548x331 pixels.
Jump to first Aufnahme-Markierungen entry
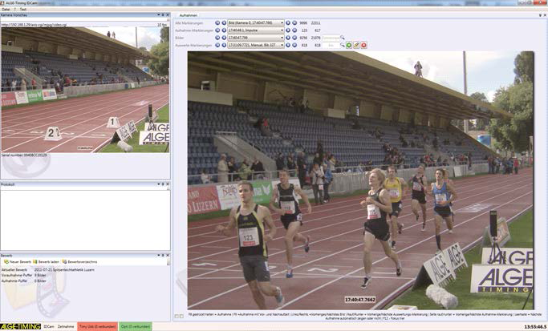(x=217, y=30)
